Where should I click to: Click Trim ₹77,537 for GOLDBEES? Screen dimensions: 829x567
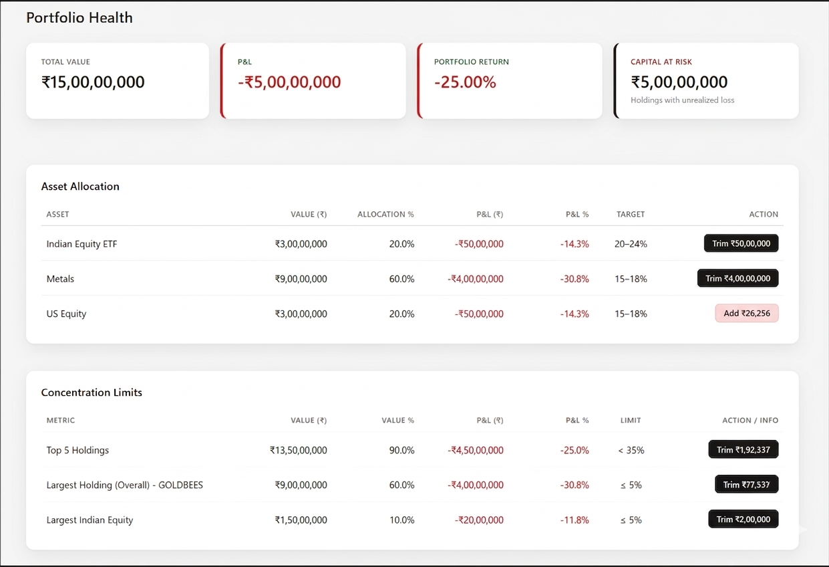pos(746,485)
